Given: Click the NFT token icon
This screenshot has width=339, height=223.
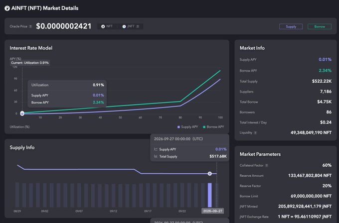Looking at the screenshot, I should tap(103, 26).
